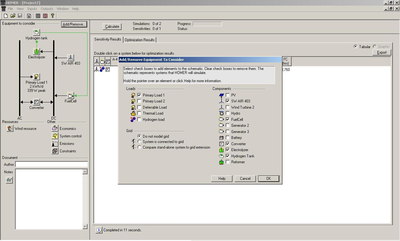Click OK in the Add/Remove dialog
This screenshot has width=400, height=241.
point(268,179)
